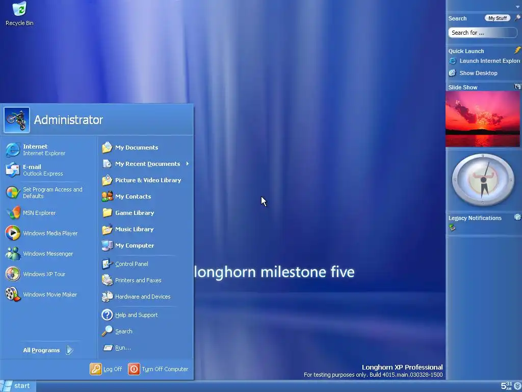The height and width of the screenshot is (392, 522).
Task: Open the sidebar menu arrow at top
Action: click(x=518, y=7)
